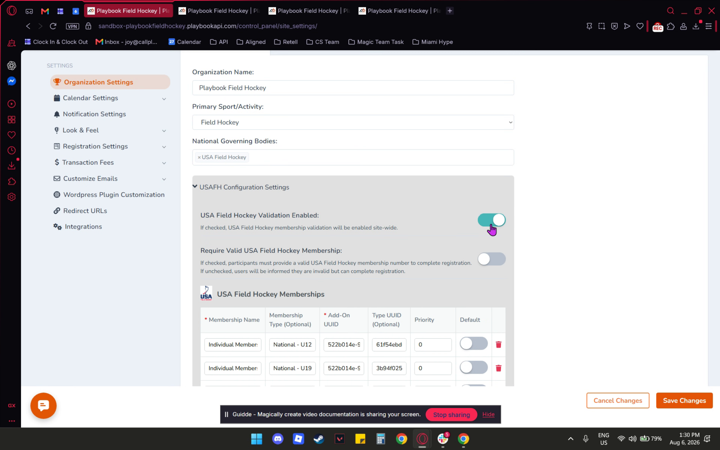Image resolution: width=720 pixels, height=450 pixels.
Task: Open the sidebar history clock icon
Action: [x=12, y=150]
